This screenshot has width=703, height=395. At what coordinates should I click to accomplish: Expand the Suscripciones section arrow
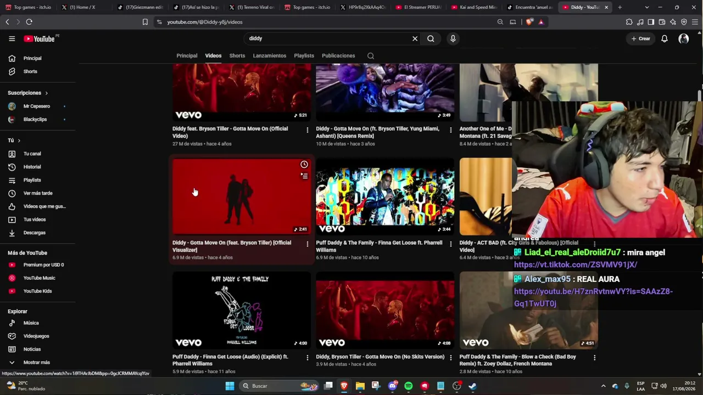tap(46, 93)
